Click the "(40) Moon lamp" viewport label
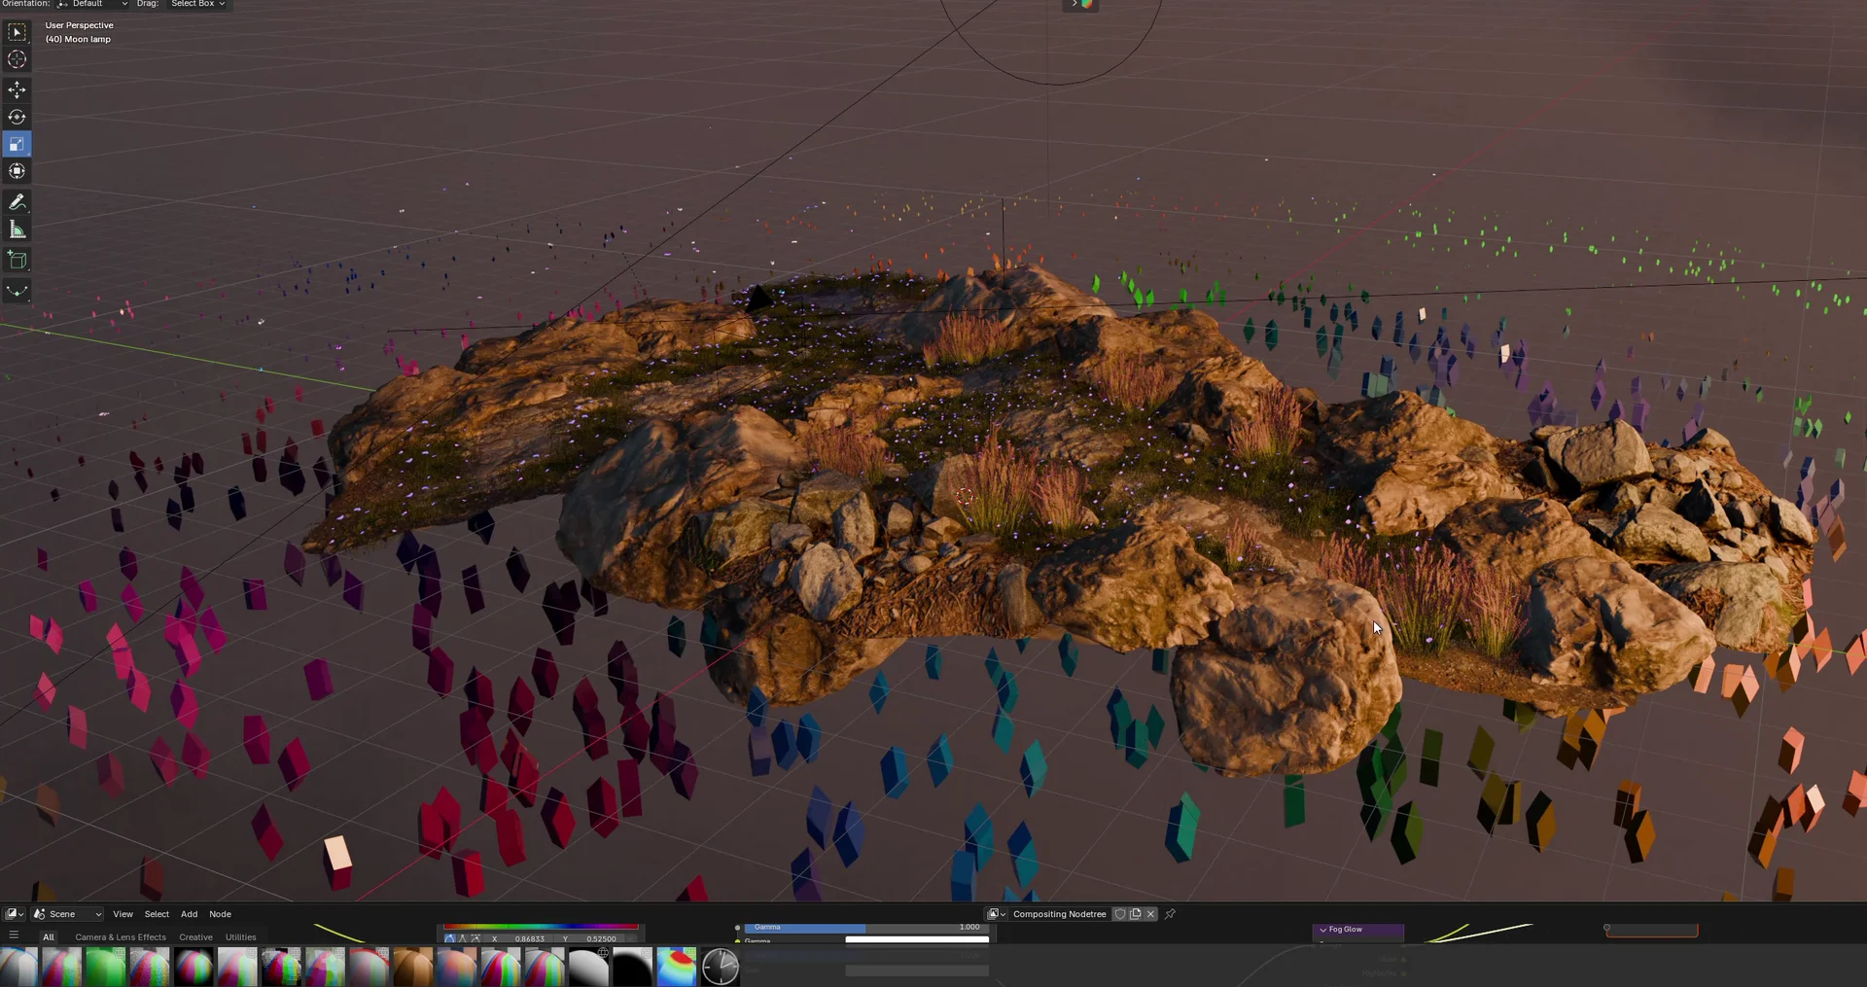 pyautogui.click(x=78, y=40)
